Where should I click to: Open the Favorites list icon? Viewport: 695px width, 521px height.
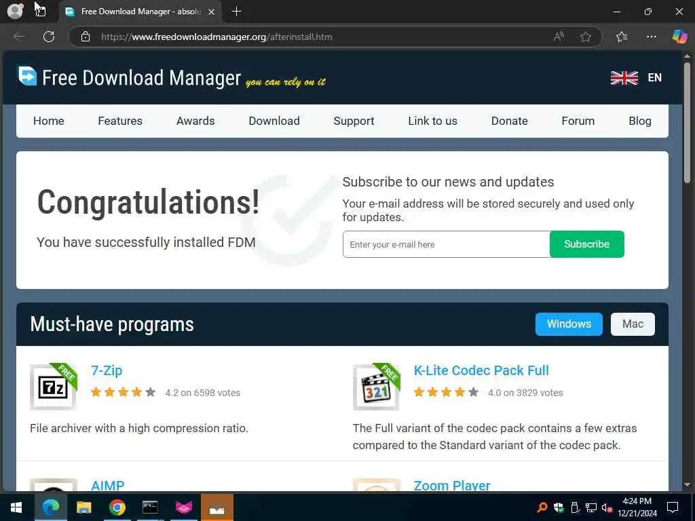622,37
